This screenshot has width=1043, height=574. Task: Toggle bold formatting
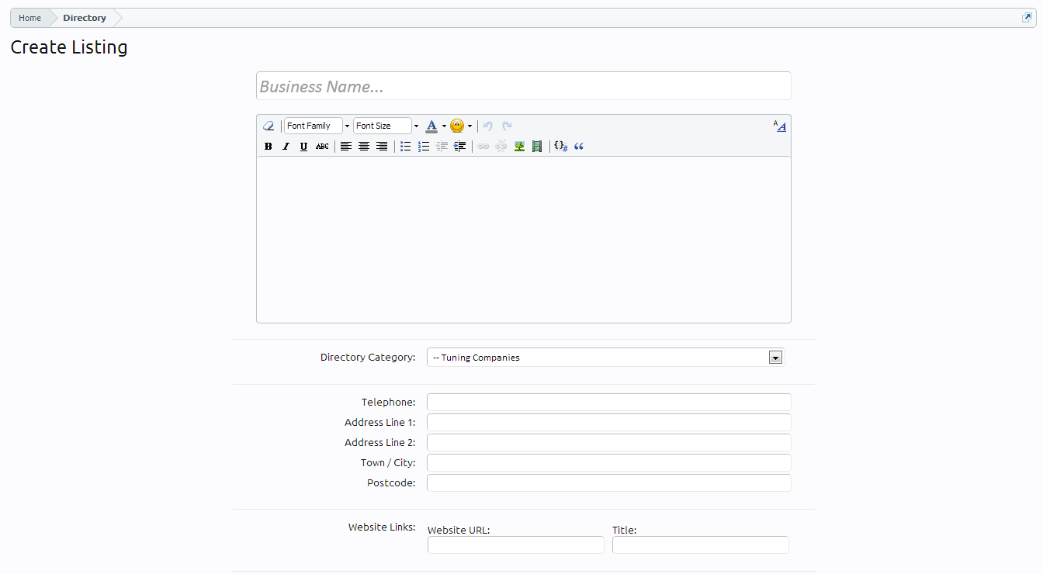tap(269, 146)
